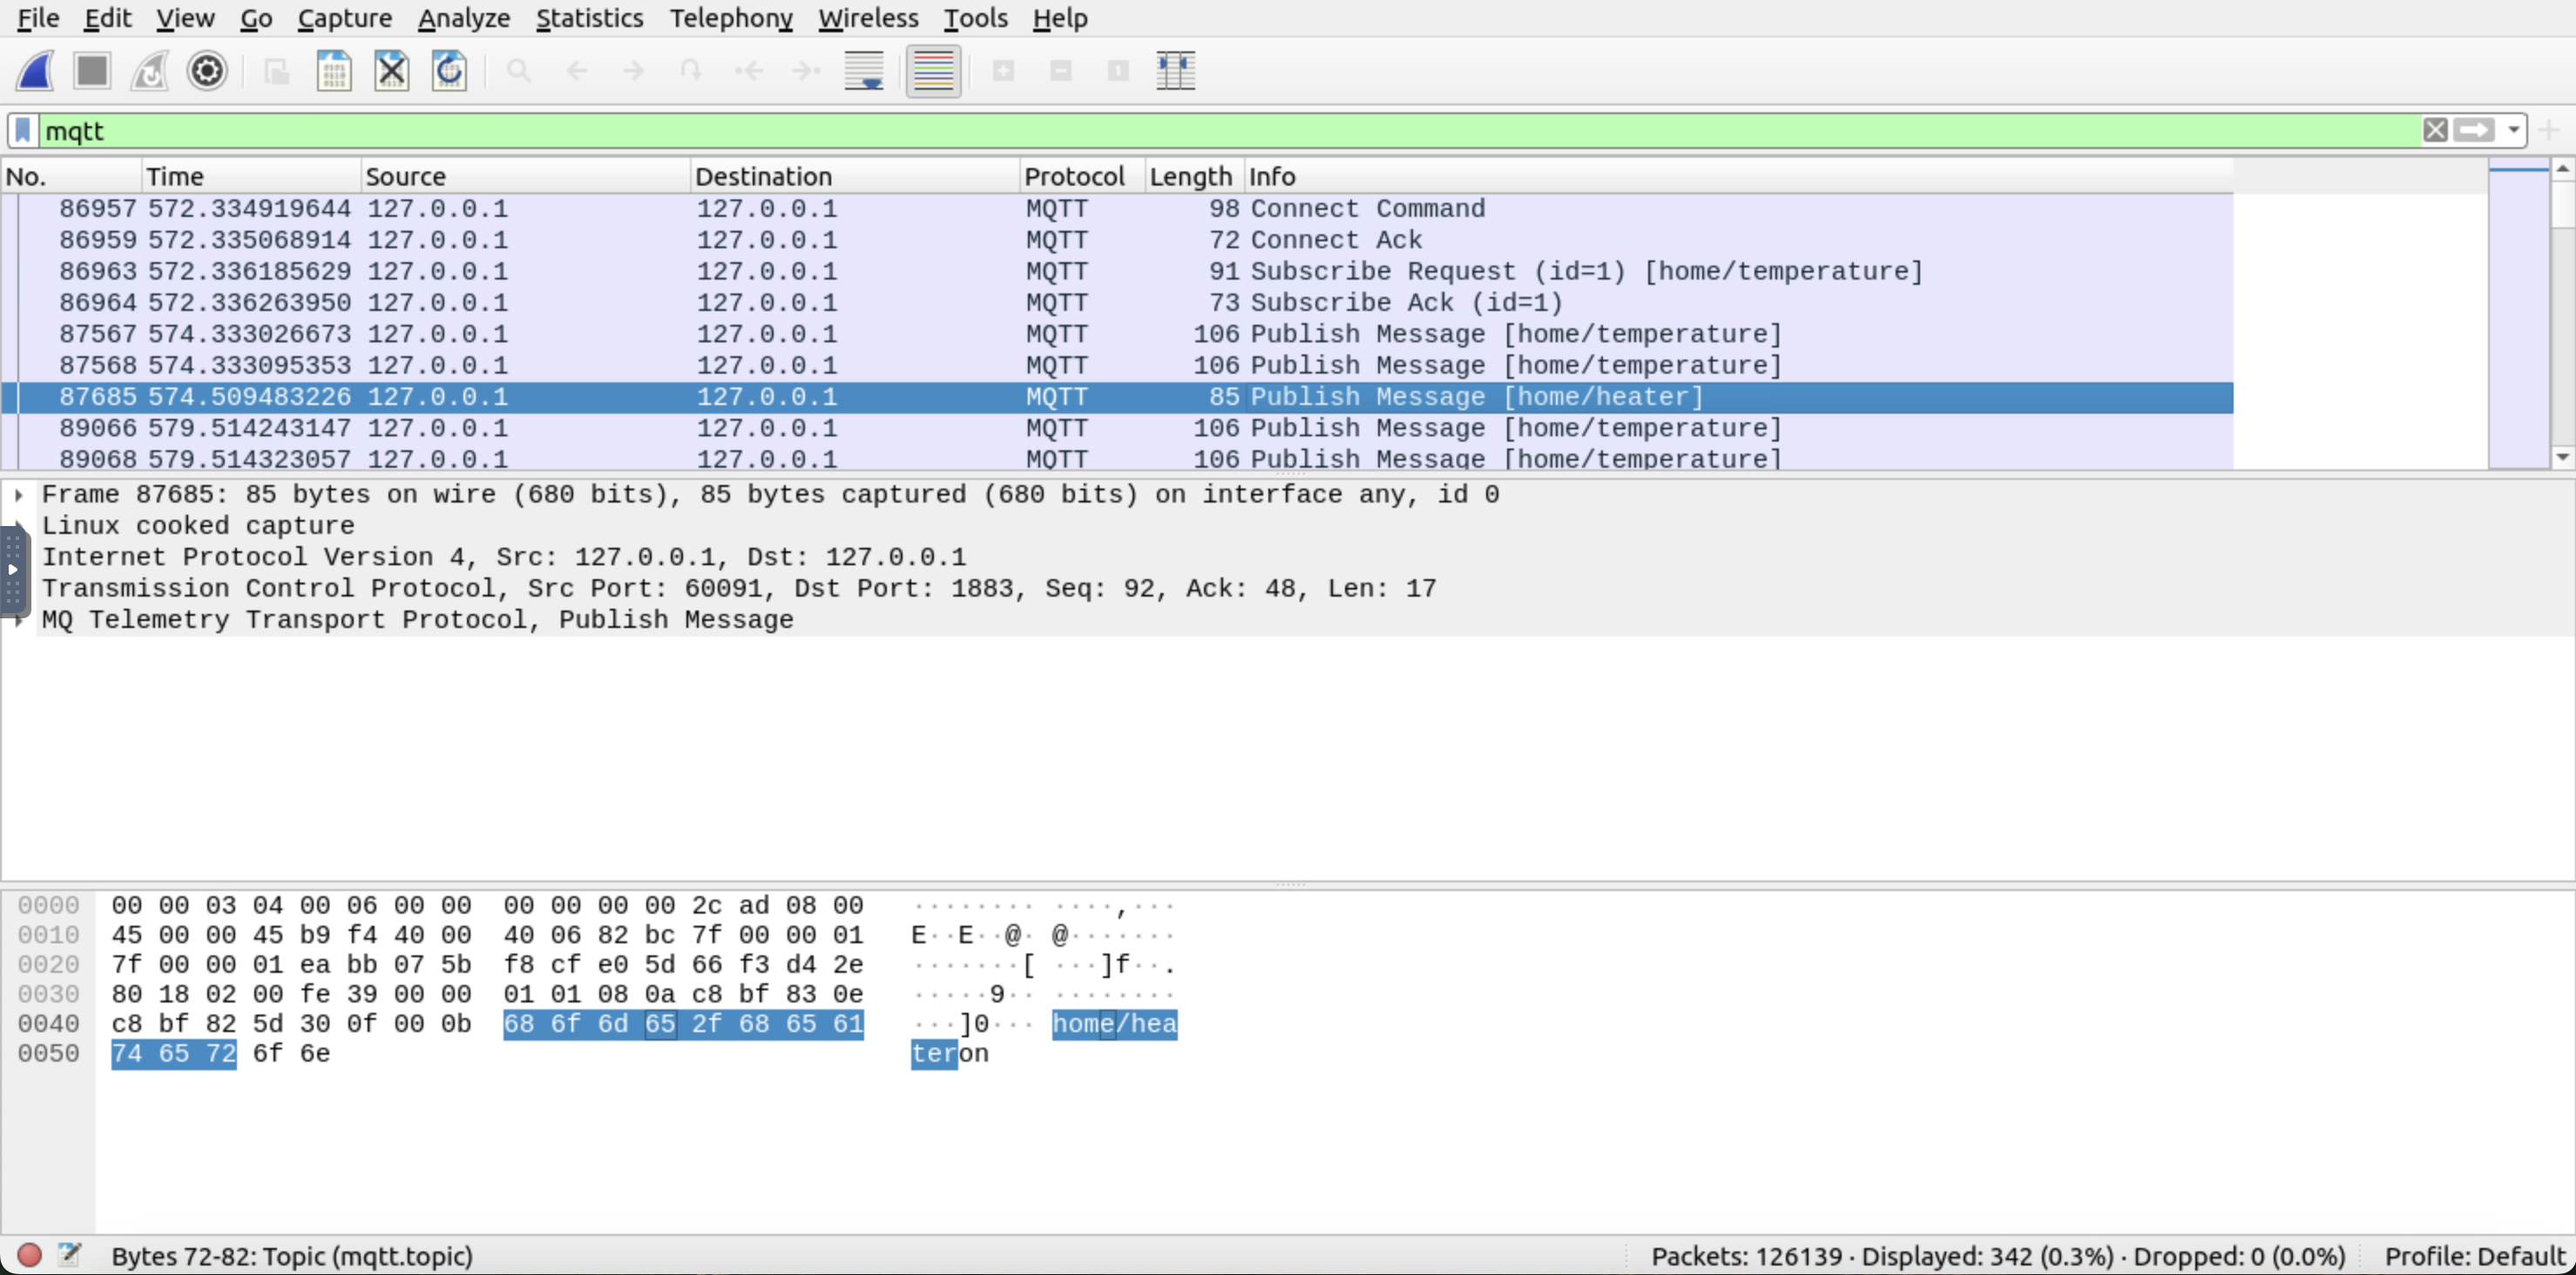Select packet 86963 Subscribe Request
Screen dimensions: 2576x1275
coord(1117,271)
